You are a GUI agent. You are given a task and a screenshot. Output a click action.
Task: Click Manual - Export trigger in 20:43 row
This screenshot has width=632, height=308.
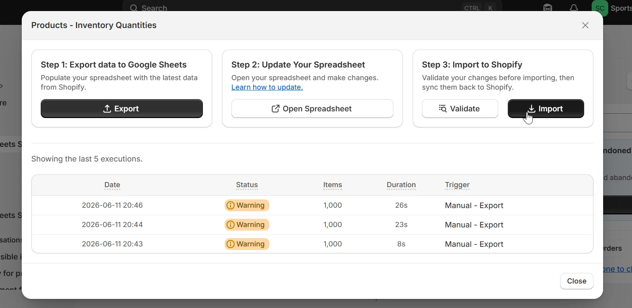474,244
